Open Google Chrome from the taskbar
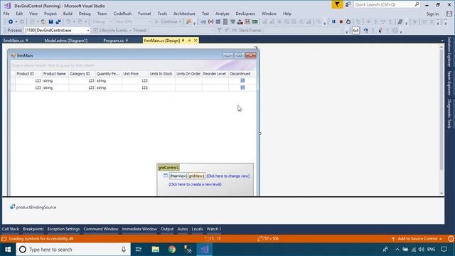This screenshot has width=455, height=256. [x=172, y=250]
